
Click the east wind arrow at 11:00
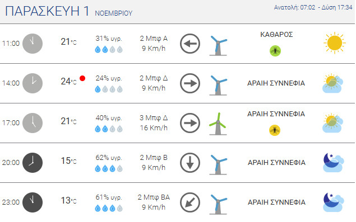[x=190, y=44]
